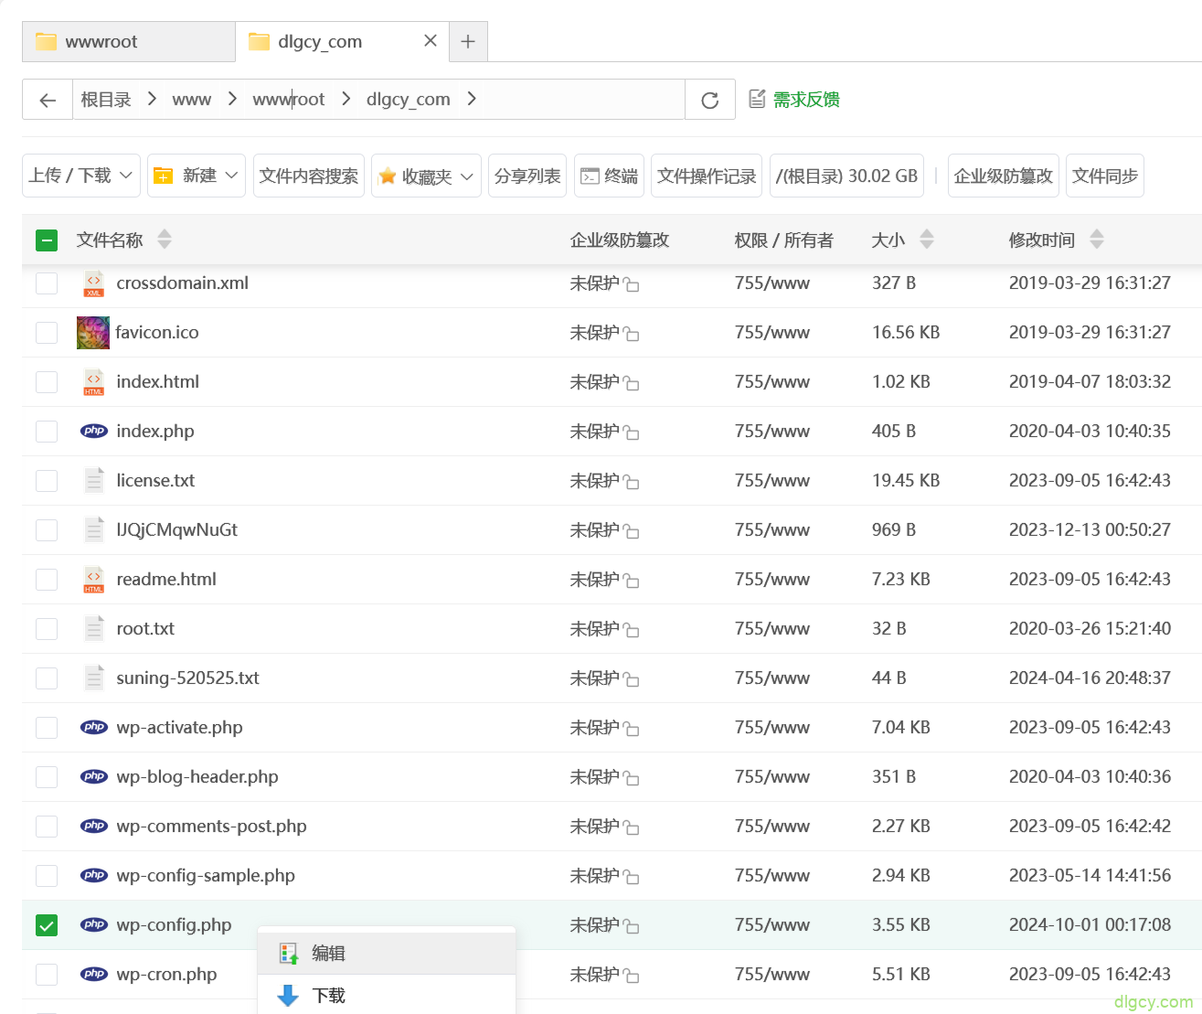Viewport: 1202px width, 1014px height.
Task: Expand chevron after wwwroot breadcrumb
Action: click(x=346, y=99)
